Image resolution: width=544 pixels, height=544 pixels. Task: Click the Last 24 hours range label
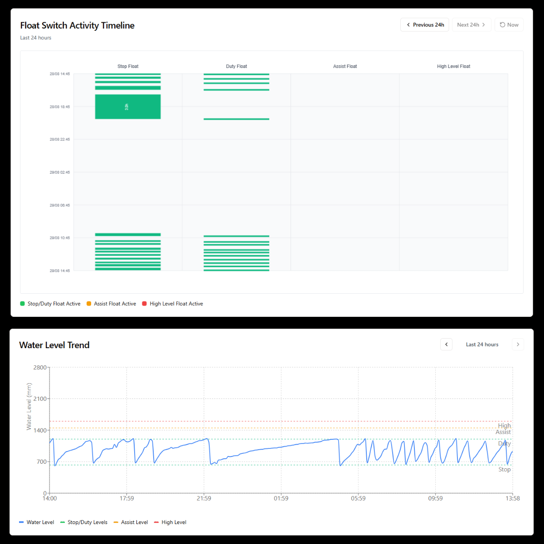click(482, 345)
